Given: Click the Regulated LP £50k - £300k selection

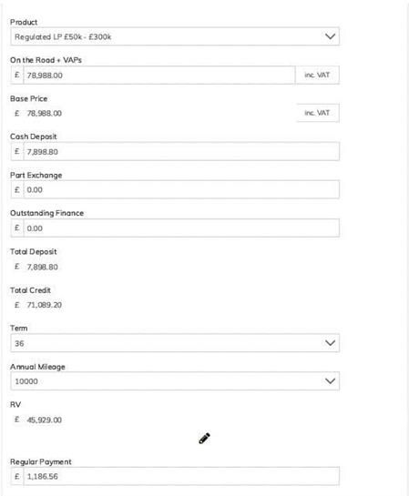Looking at the screenshot, I should click(63, 36).
